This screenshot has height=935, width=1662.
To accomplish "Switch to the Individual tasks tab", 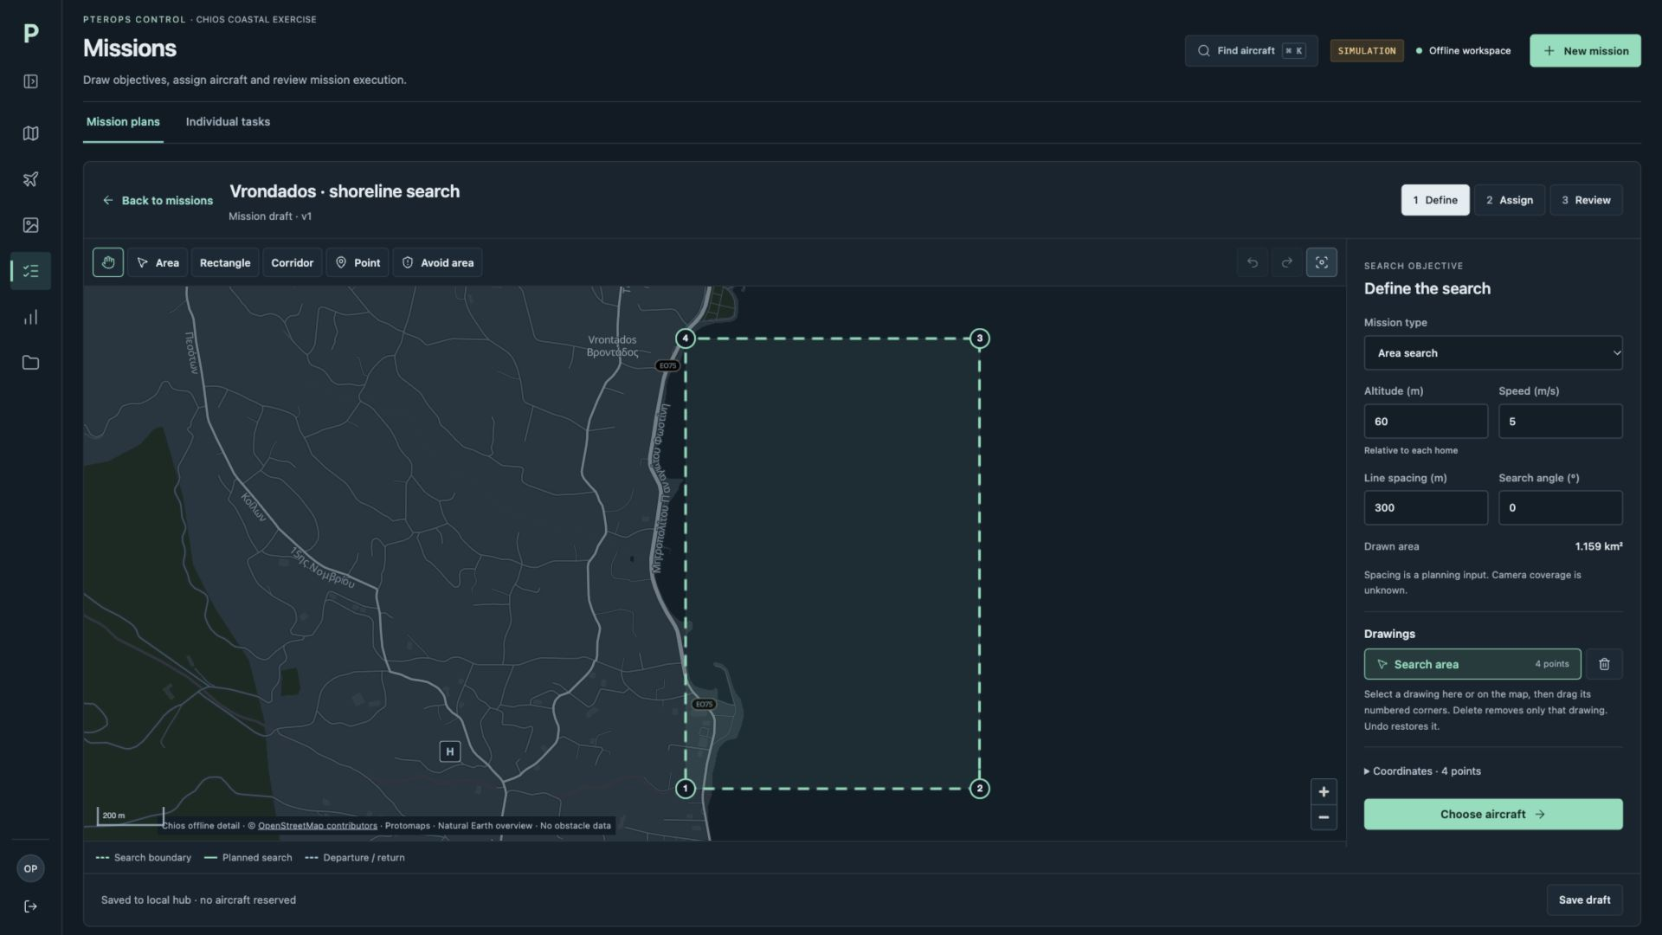I will (228, 122).
